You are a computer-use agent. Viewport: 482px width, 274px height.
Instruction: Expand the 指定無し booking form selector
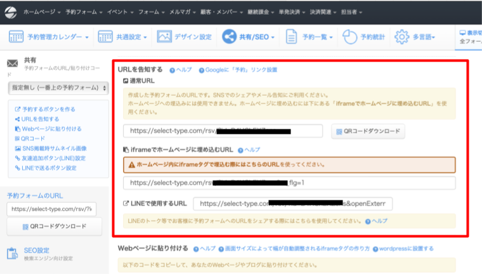pos(58,88)
